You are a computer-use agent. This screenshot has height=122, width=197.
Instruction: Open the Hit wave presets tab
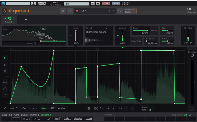click(10, 115)
